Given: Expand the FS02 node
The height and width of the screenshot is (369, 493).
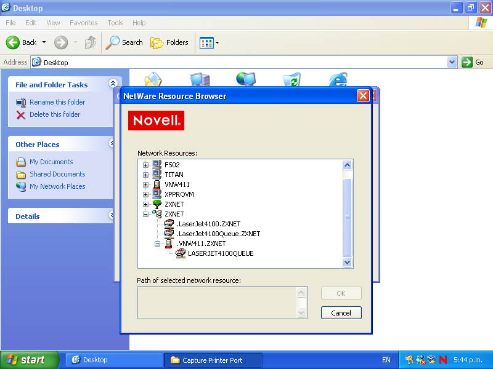Looking at the screenshot, I should (x=145, y=165).
